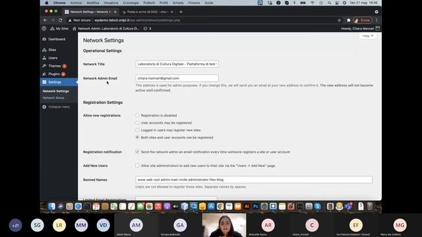Open the Modifica menu
This screenshot has width=422, height=237.
coord(92,3)
